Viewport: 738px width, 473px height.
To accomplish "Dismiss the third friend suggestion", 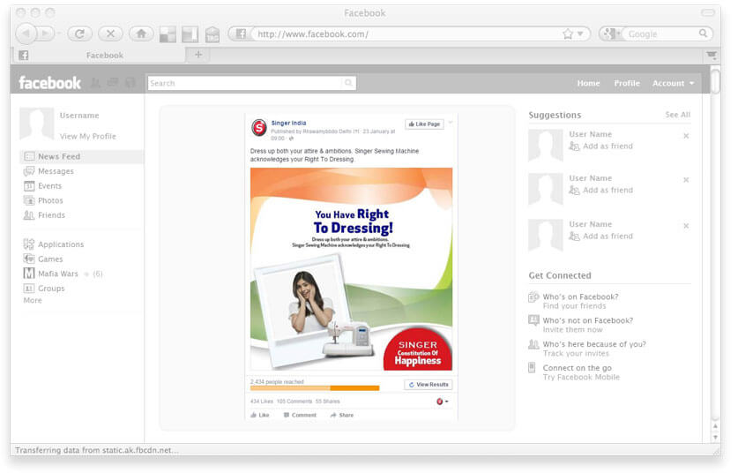I will 686,226.
